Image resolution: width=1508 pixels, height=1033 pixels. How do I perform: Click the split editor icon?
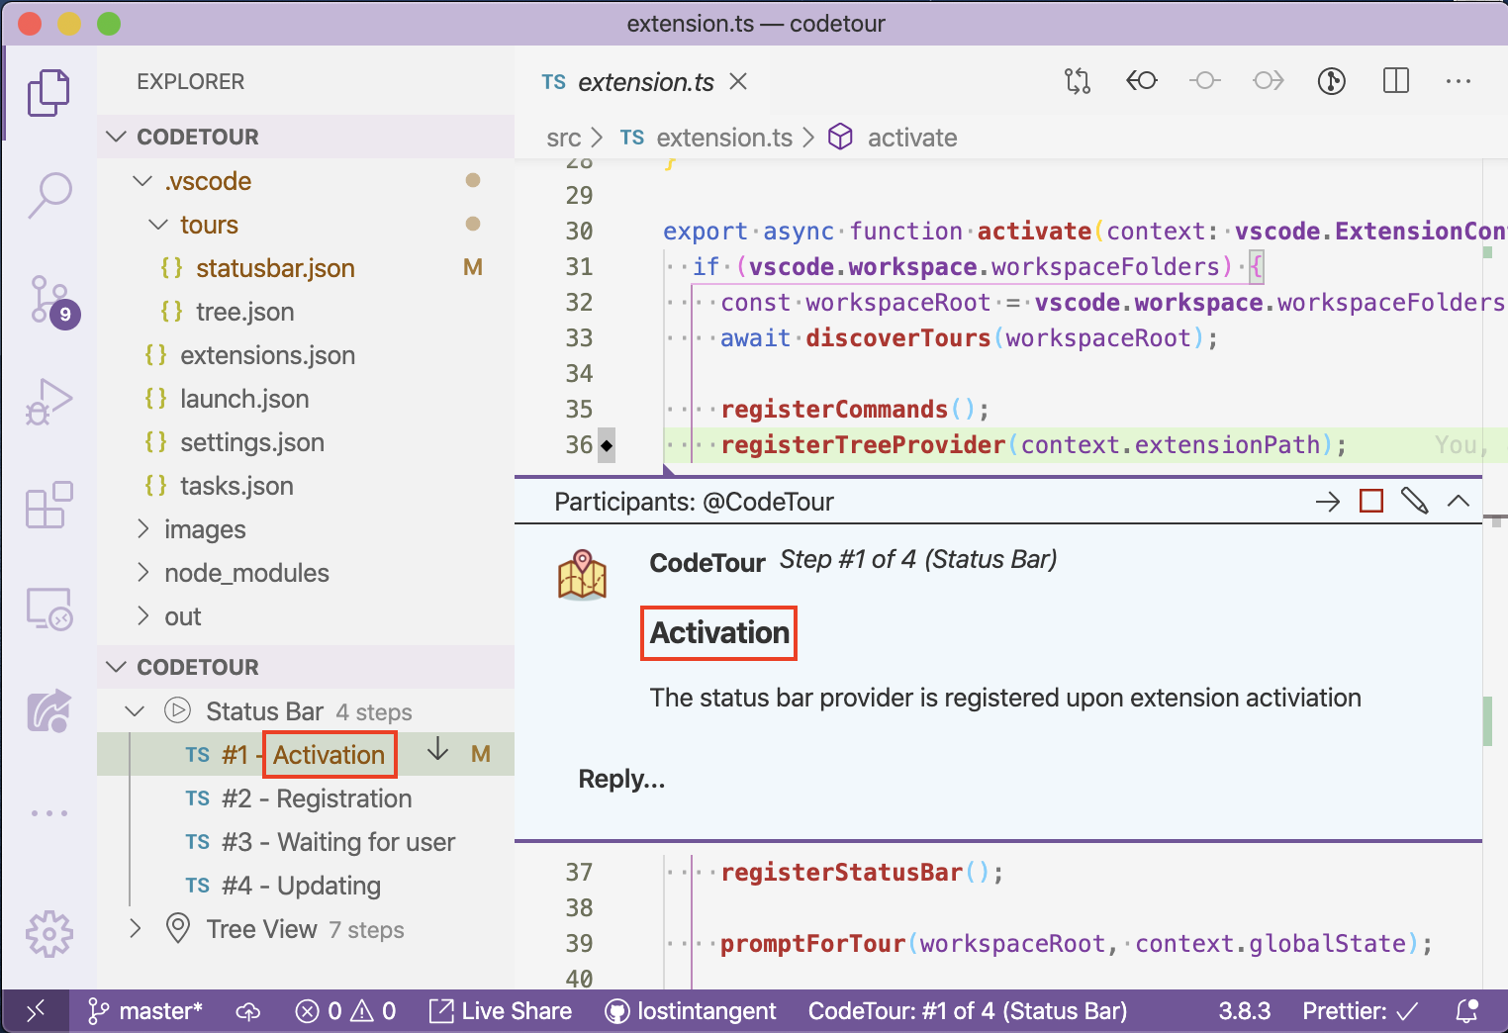(1395, 81)
